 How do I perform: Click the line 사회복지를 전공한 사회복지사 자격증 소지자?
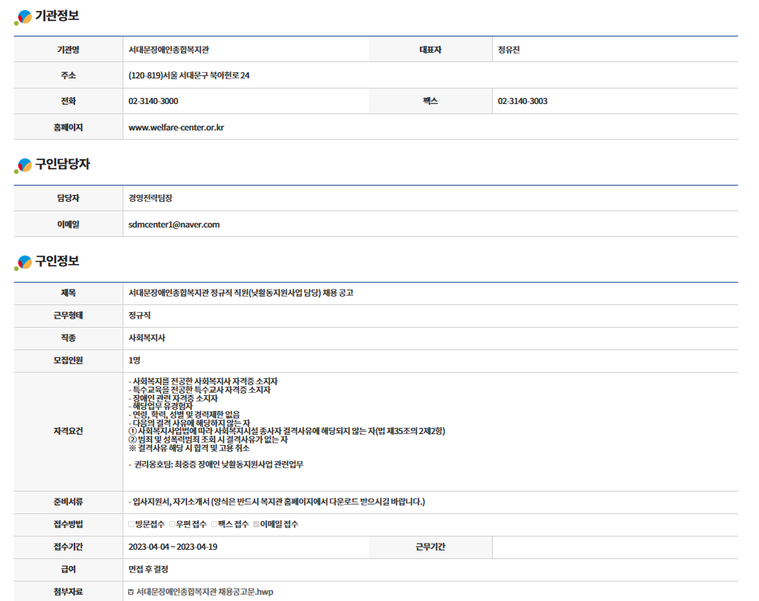tap(205, 381)
